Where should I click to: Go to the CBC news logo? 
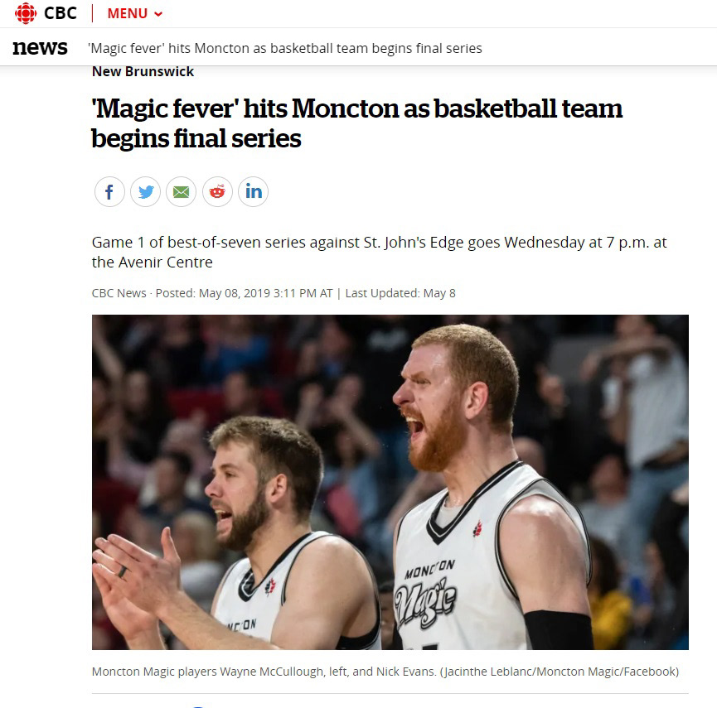pyautogui.click(x=41, y=47)
